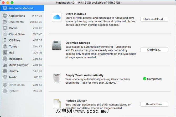176x117 pixels.
Task: Select the Trash label in sidebar
Action: [12, 77]
